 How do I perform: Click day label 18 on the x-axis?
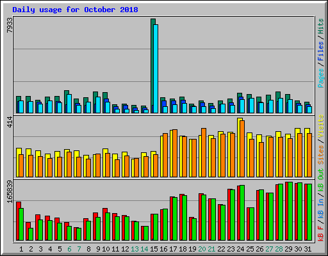[x=183, y=249]
